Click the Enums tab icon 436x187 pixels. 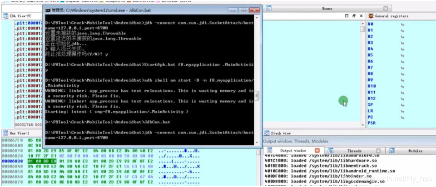pos(268,8)
